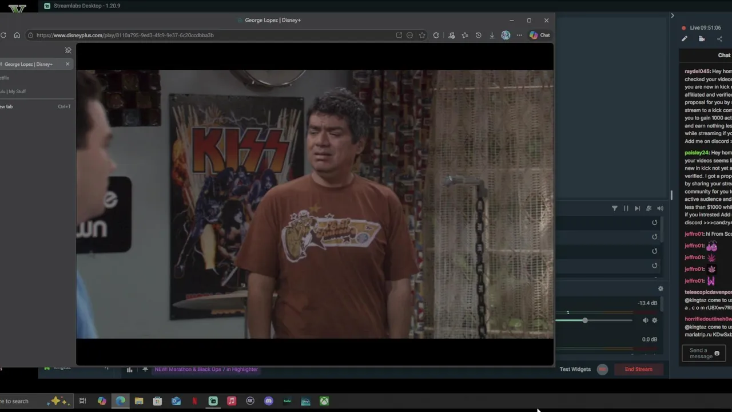Mute the audio source in mixer

click(x=645, y=320)
